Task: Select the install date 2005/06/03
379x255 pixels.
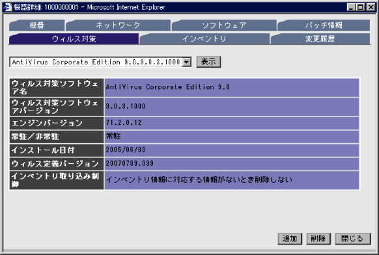Action: [126, 150]
